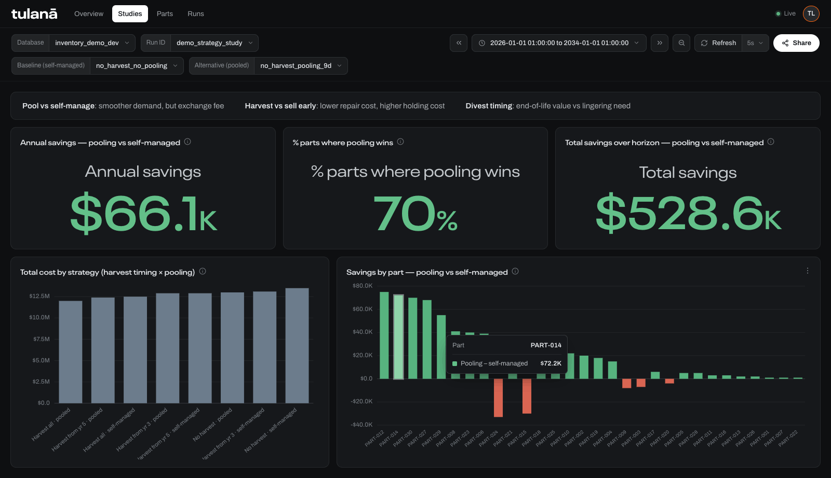Click info icon beside Total cost by strategy
This screenshot has height=478, width=831.
coord(203,271)
